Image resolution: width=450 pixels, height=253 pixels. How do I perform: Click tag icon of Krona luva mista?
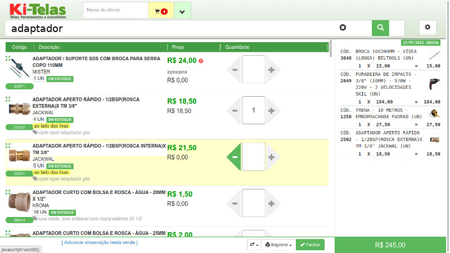35,219
